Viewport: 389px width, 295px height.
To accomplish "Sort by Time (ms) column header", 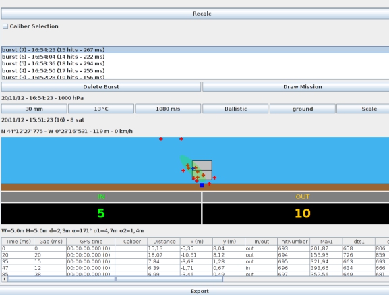I will coord(18,242).
